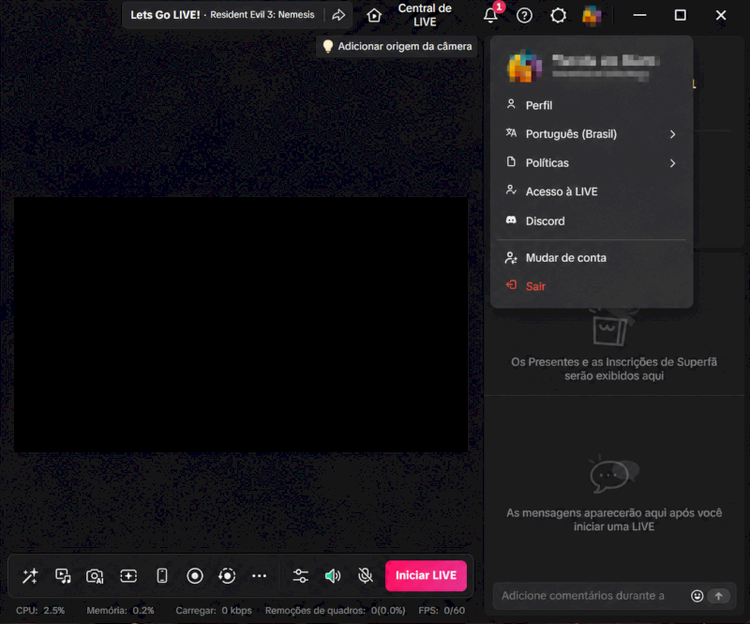Click the send comment arrow button
The image size is (750, 624).
(718, 596)
